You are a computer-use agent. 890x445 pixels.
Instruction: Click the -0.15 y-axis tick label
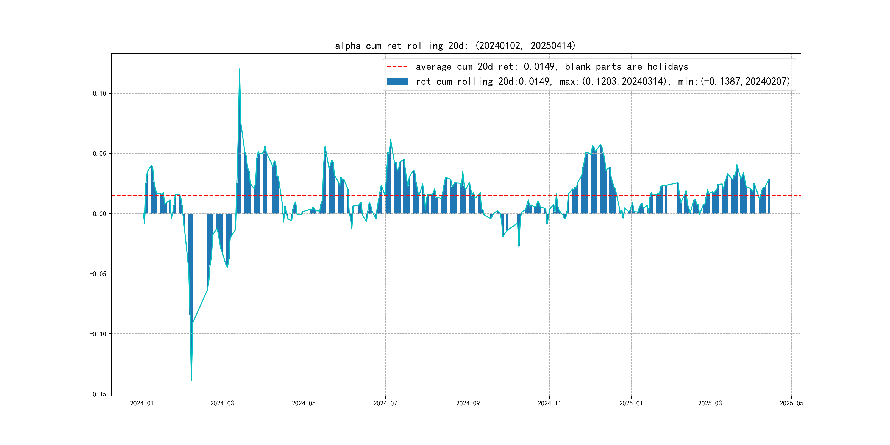point(98,394)
